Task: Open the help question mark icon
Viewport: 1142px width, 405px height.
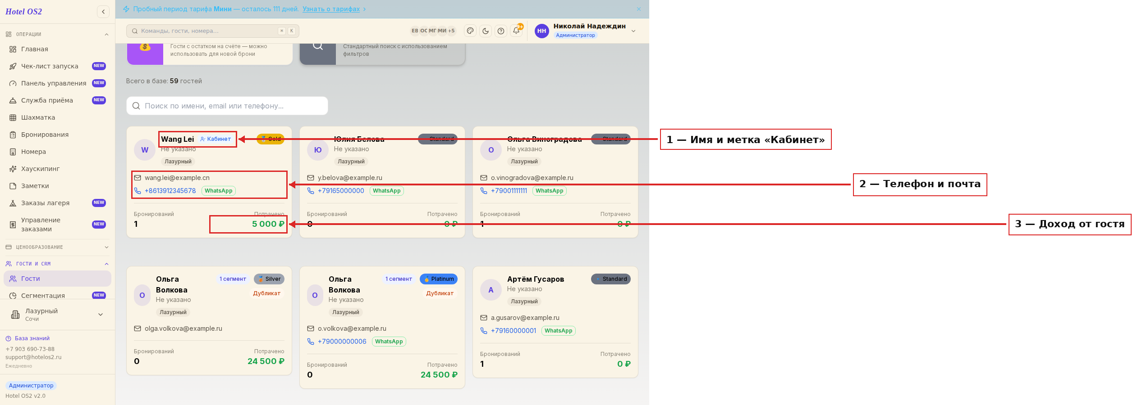Action: [501, 31]
